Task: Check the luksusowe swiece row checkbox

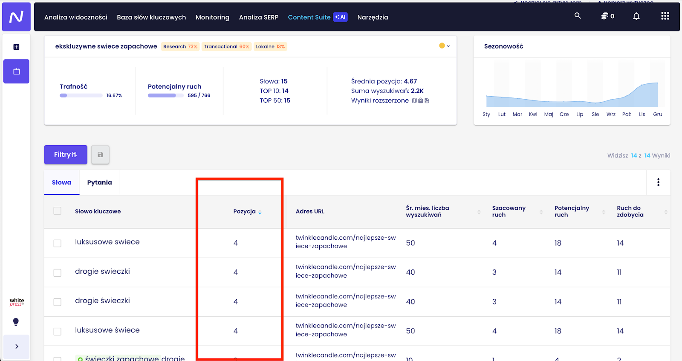Action: coord(57,243)
